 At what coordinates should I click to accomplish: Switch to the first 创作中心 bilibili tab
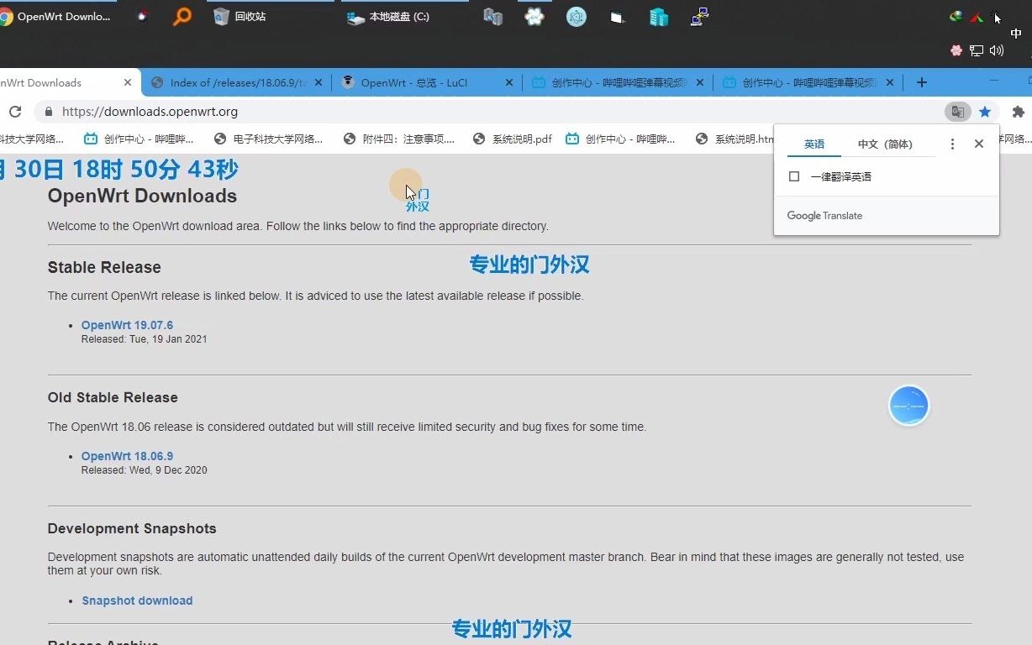tap(618, 82)
